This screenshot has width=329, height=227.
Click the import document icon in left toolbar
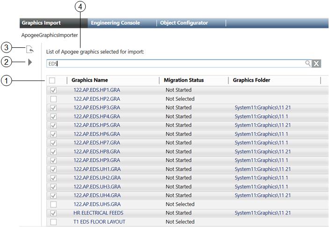pyautogui.click(x=30, y=48)
